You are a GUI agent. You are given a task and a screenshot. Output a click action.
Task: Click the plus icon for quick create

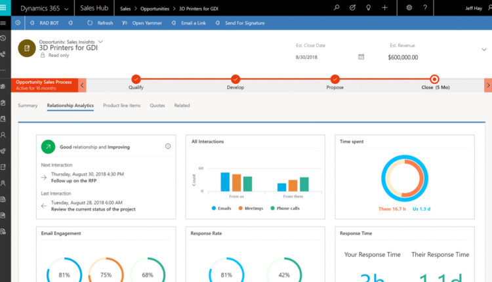(x=384, y=8)
